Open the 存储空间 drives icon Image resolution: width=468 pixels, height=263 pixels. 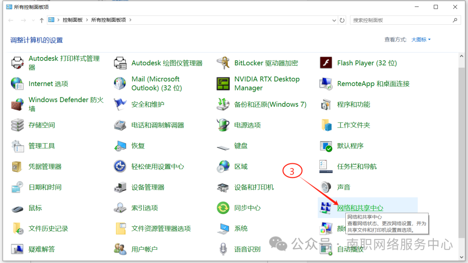coord(17,125)
